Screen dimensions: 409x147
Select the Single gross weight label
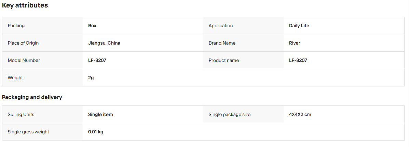pyautogui.click(x=28, y=132)
